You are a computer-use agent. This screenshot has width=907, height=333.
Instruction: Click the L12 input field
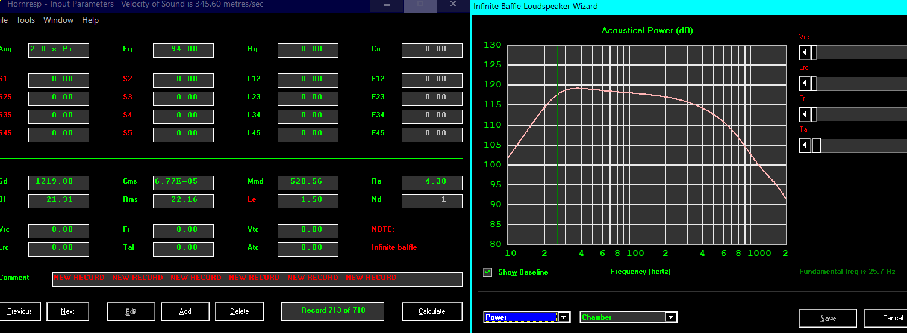pos(308,80)
